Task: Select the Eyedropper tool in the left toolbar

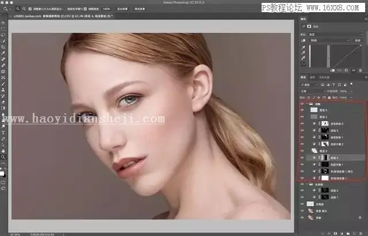Action: (x=3, y=53)
